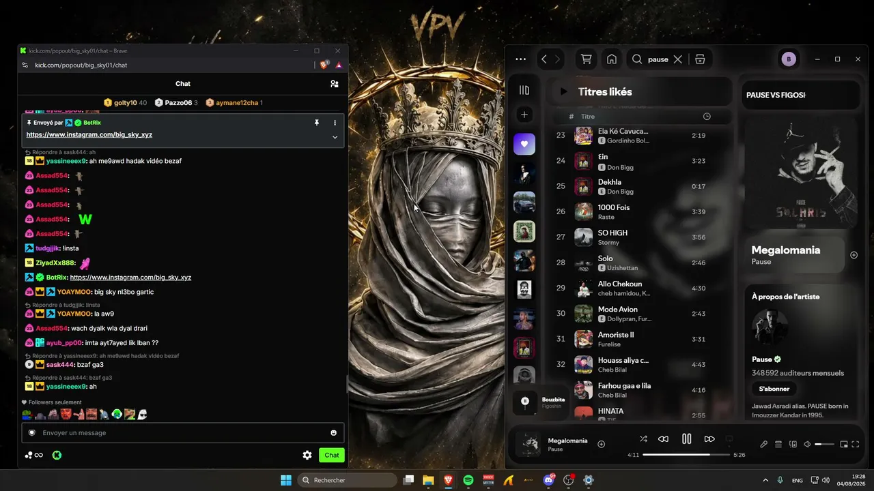Sort by the Titre column header
874x491 pixels.
tap(588, 117)
